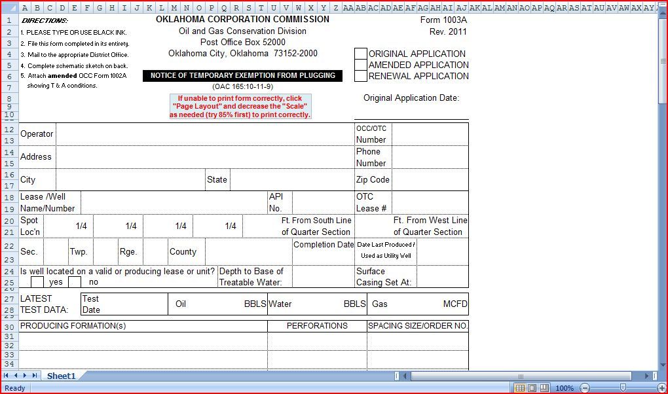Select column M header
Screen dimensions: 668x394
click(174, 8)
